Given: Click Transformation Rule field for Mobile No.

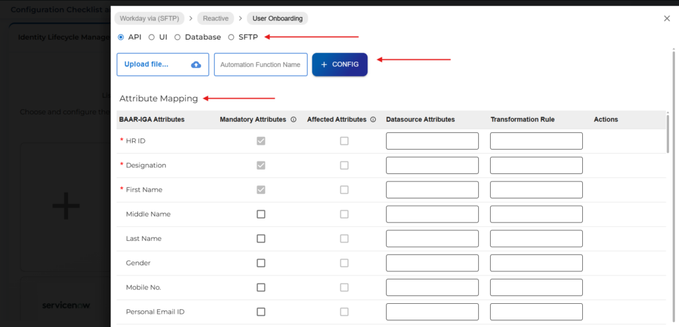Looking at the screenshot, I should click(x=536, y=287).
